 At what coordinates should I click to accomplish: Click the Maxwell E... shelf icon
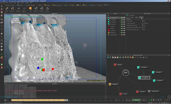point(12,9)
